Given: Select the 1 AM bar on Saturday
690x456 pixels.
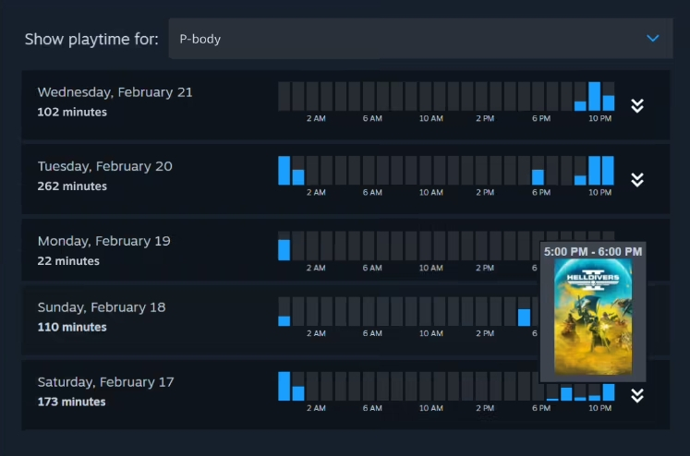Looking at the screenshot, I should point(298,393).
